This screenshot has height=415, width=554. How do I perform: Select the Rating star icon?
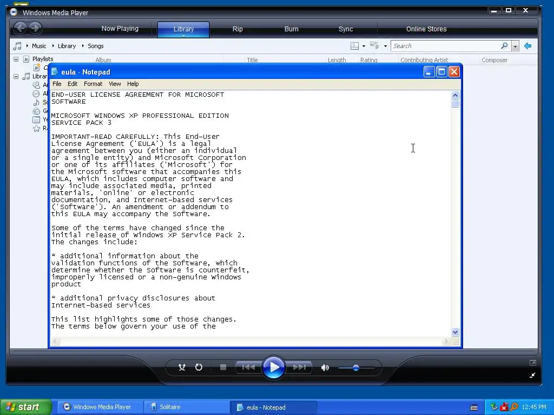36,129
